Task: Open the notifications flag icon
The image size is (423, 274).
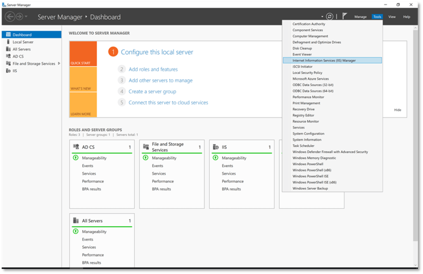Action: [345, 17]
